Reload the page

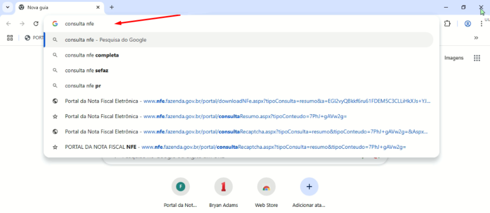(x=36, y=24)
